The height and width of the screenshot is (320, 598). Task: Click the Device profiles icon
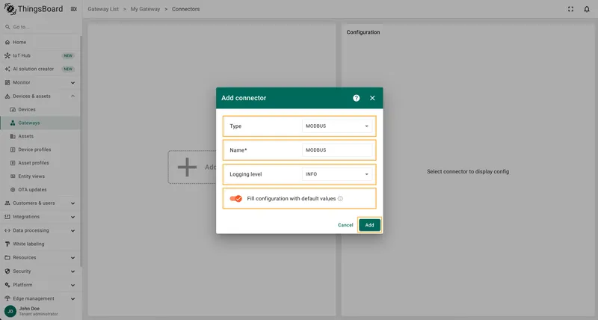pyautogui.click(x=13, y=150)
